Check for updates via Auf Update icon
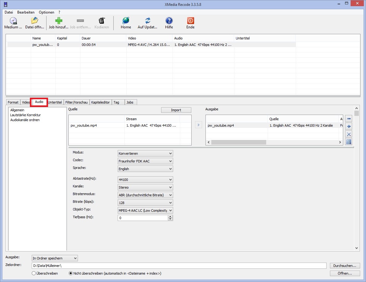The width and height of the screenshot is (366, 282). point(148,21)
